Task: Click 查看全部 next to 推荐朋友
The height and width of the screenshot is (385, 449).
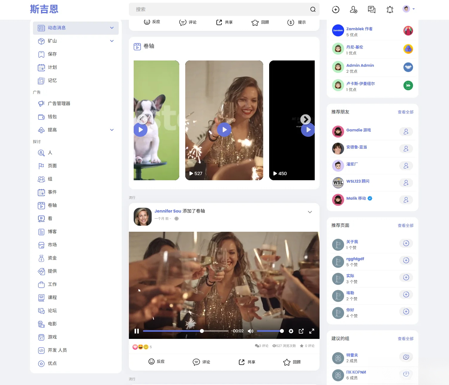Action: pyautogui.click(x=405, y=112)
